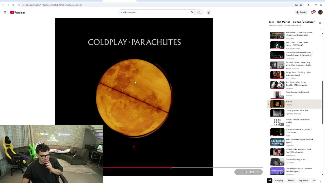This screenshot has height=183, width=325.
Task: Play Rod Wave Chip On My Shoulder
Action: click(x=295, y=85)
